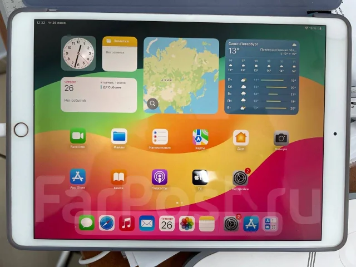
Task: Open the analog clock widget
Action: click(x=78, y=53)
